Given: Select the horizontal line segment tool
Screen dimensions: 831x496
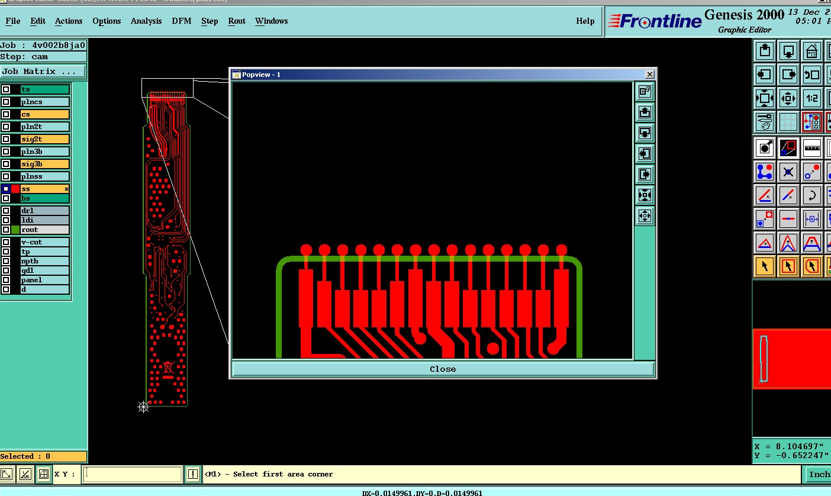Looking at the screenshot, I should pyautogui.click(x=788, y=219).
